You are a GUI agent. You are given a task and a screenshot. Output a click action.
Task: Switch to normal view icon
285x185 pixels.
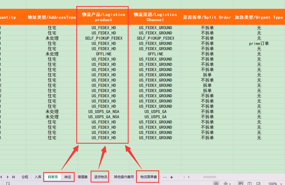241,183
